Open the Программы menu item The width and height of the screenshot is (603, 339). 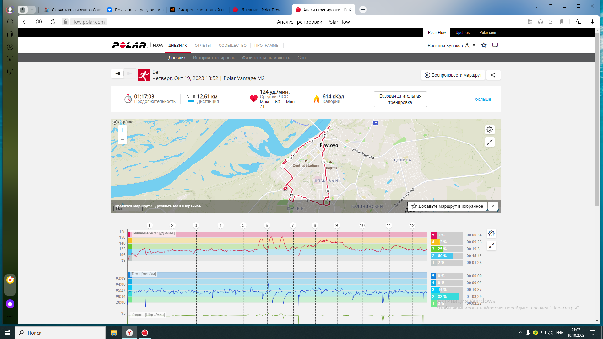coord(267,46)
